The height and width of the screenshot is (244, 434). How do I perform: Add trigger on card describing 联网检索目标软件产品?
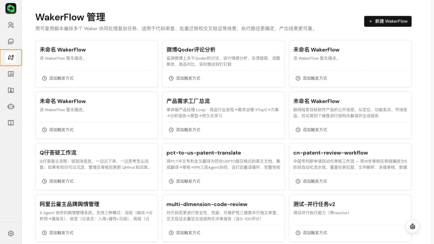[x=311, y=130]
